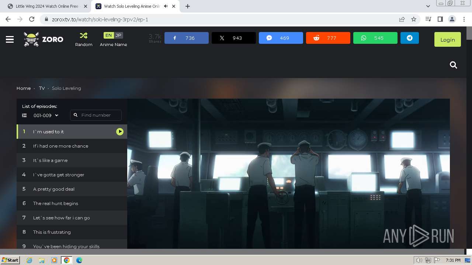Share on Facebook button with 736
The height and width of the screenshot is (265, 472).
[x=187, y=38]
